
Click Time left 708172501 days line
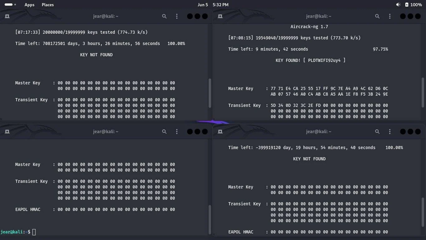coord(88,43)
